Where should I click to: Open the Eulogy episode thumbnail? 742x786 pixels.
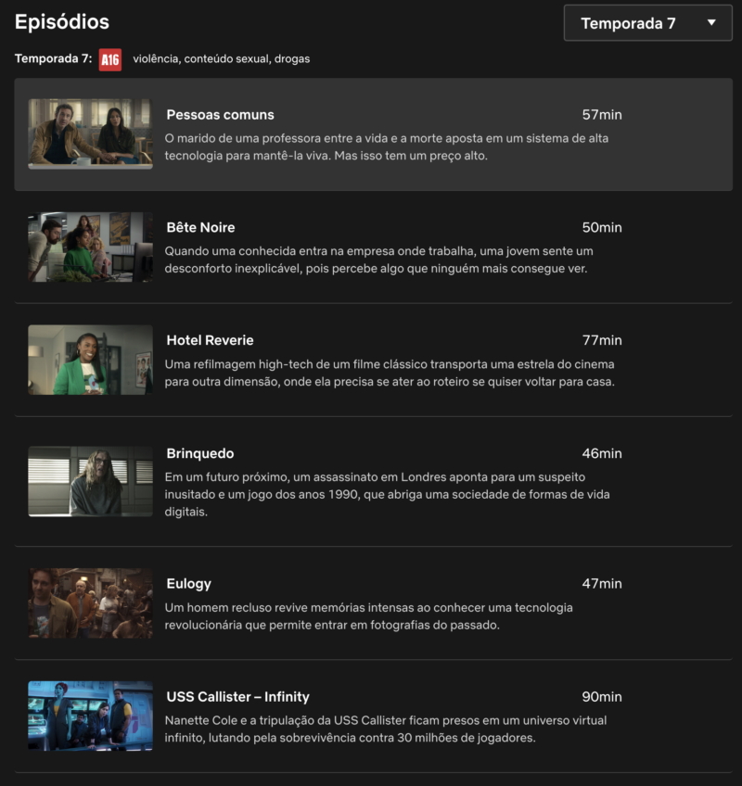tap(90, 602)
